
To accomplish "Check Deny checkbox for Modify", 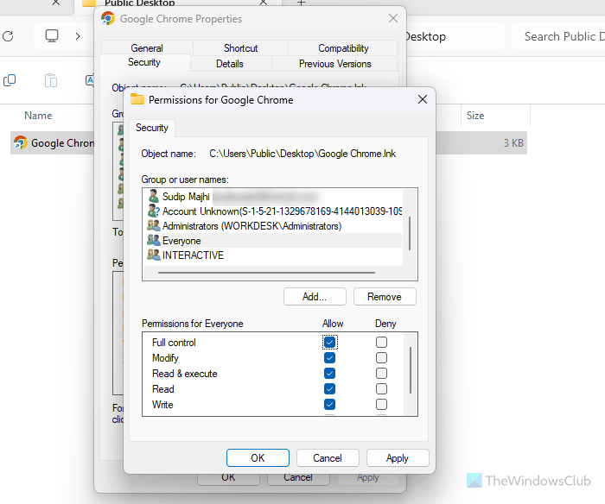I will [382, 358].
